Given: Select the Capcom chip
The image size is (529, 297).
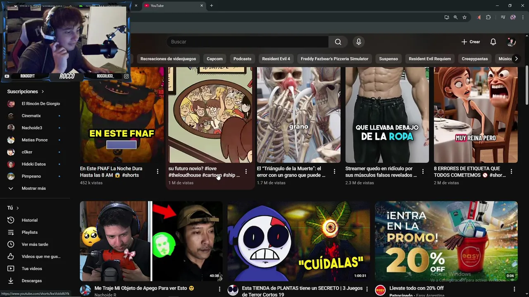Looking at the screenshot, I should click(214, 59).
